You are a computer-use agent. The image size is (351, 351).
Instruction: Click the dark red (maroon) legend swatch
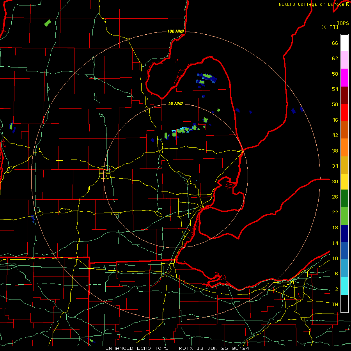coord(344,95)
